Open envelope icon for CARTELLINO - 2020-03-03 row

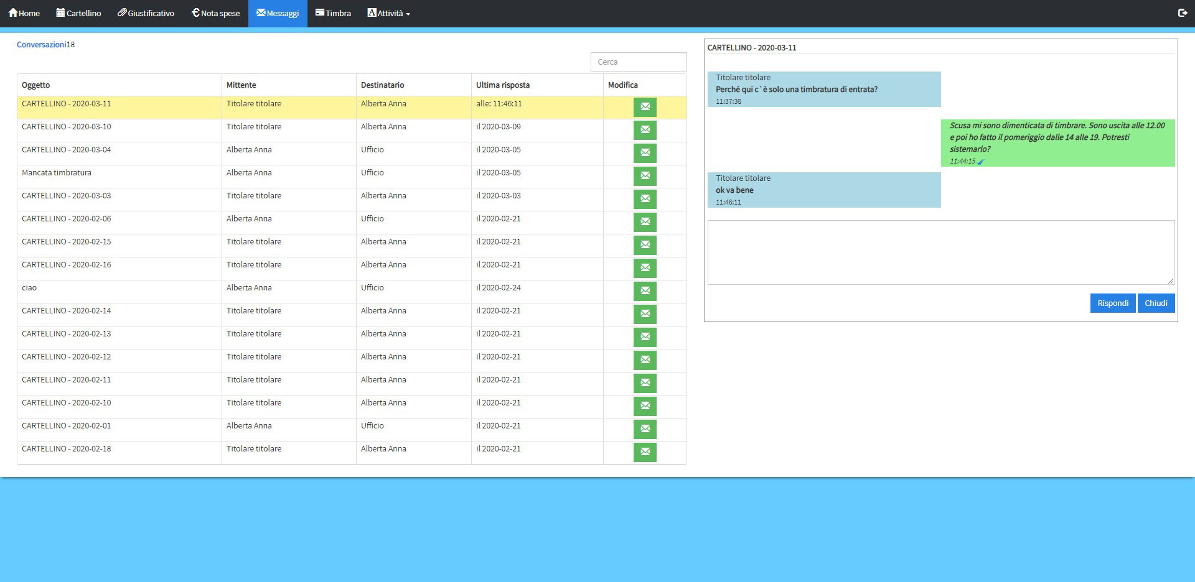coord(645,199)
